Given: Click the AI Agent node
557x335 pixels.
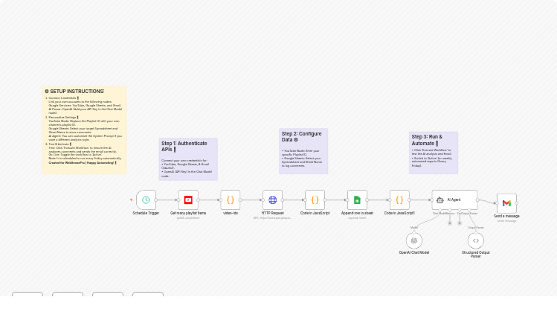Looking at the screenshot, I should [454, 200].
